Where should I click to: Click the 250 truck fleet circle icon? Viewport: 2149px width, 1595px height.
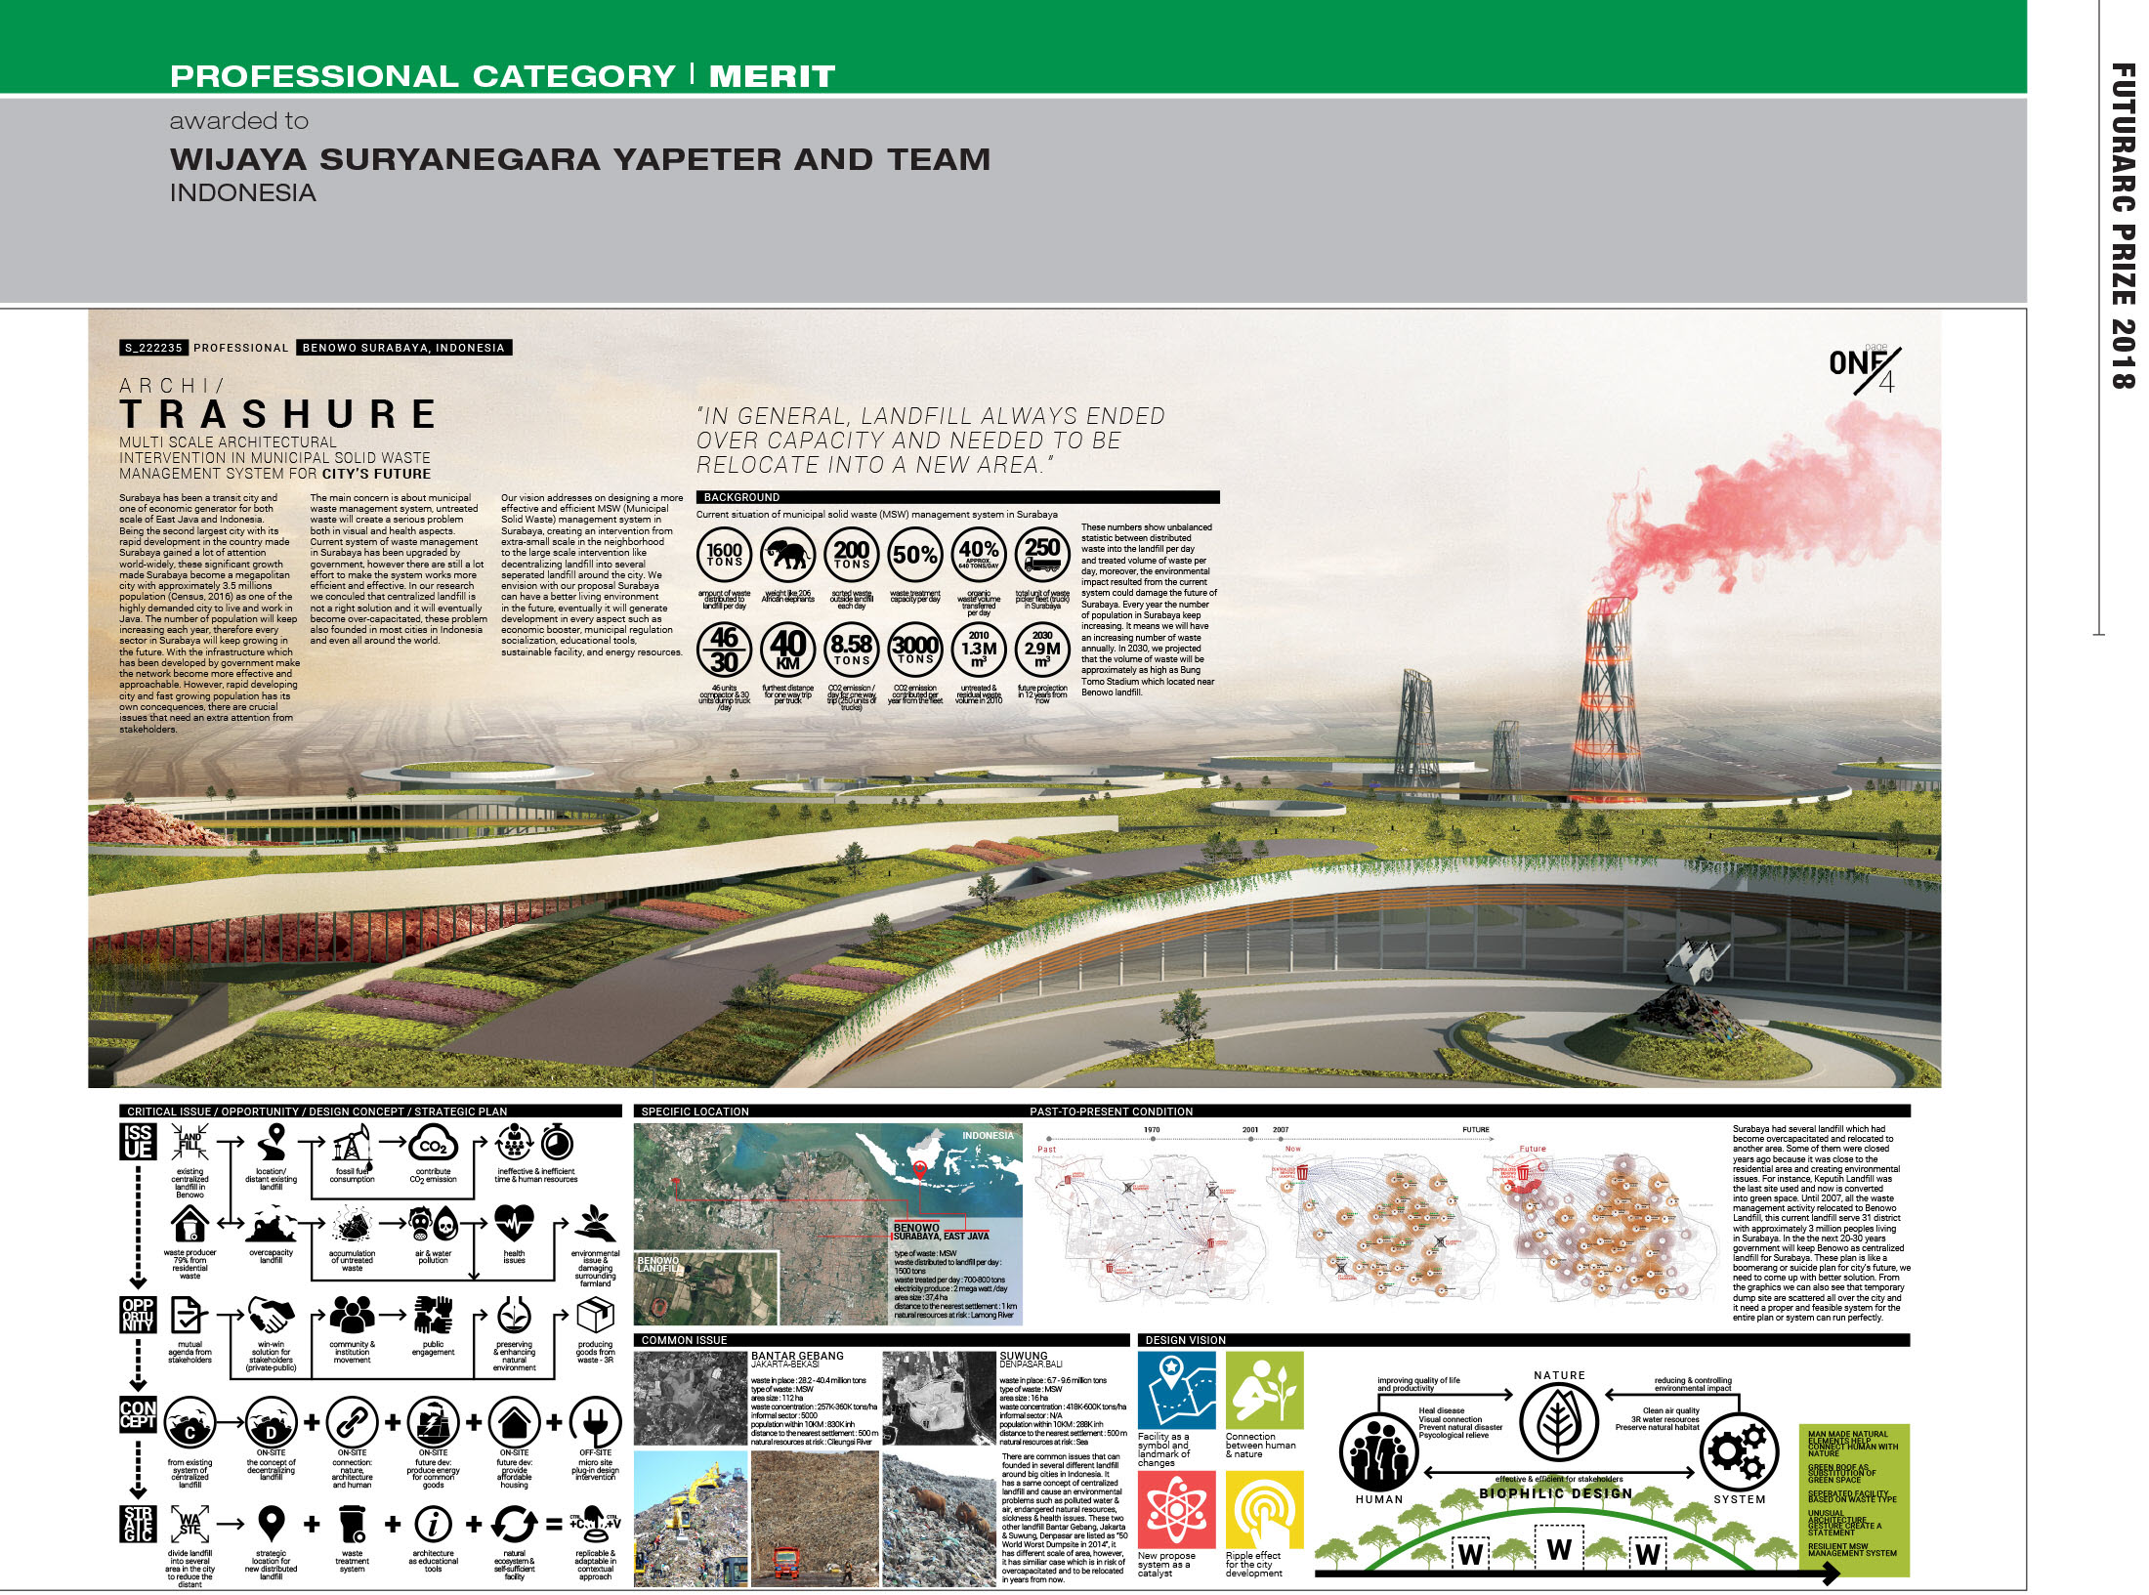tap(1042, 556)
